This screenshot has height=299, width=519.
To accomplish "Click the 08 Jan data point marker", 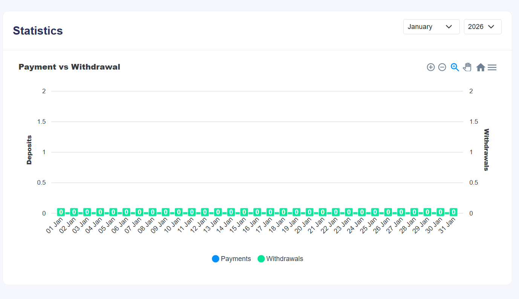I will [152, 212].
